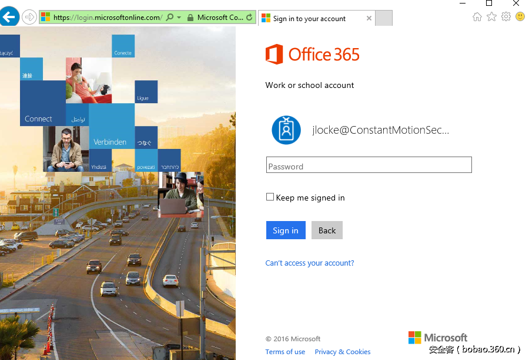Click the Sign in button
This screenshot has width=529, height=360.
click(x=286, y=230)
